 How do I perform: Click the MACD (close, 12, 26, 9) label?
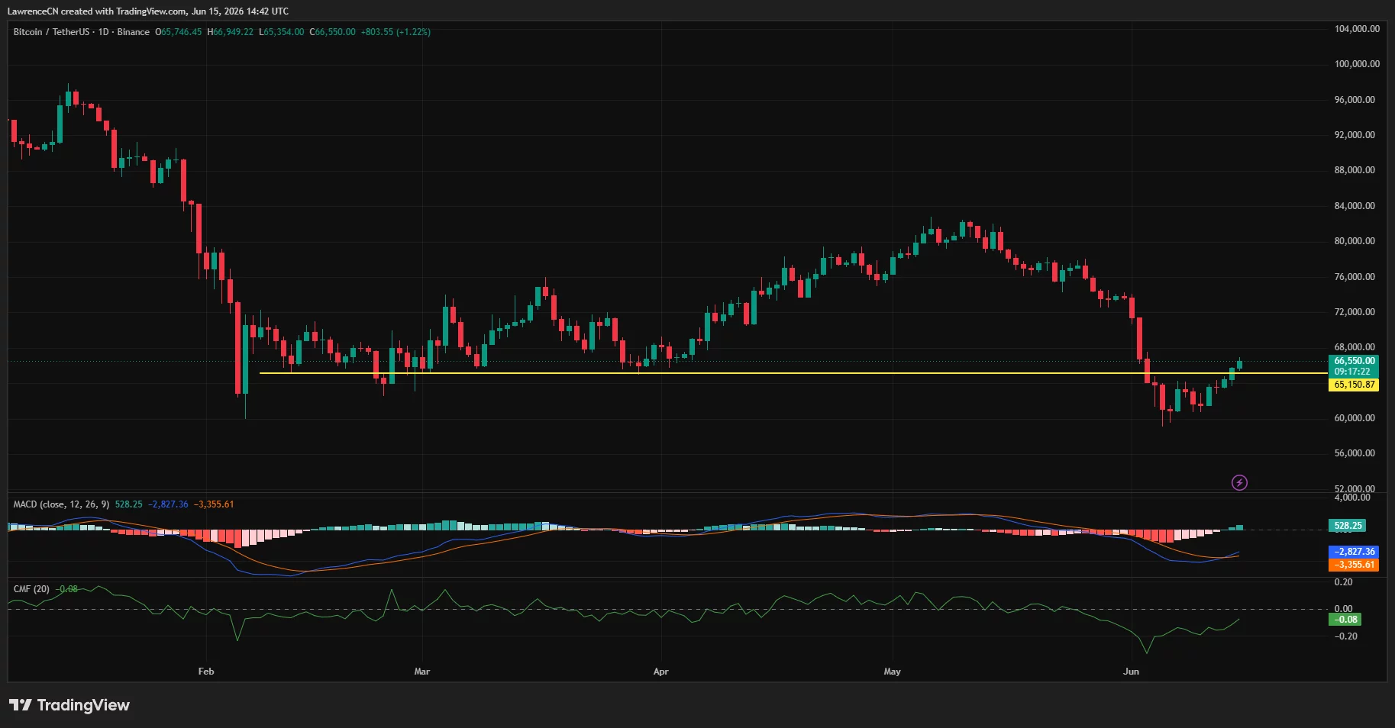click(61, 504)
